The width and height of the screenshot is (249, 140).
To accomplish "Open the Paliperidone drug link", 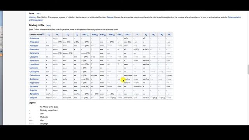I will [35, 75].
